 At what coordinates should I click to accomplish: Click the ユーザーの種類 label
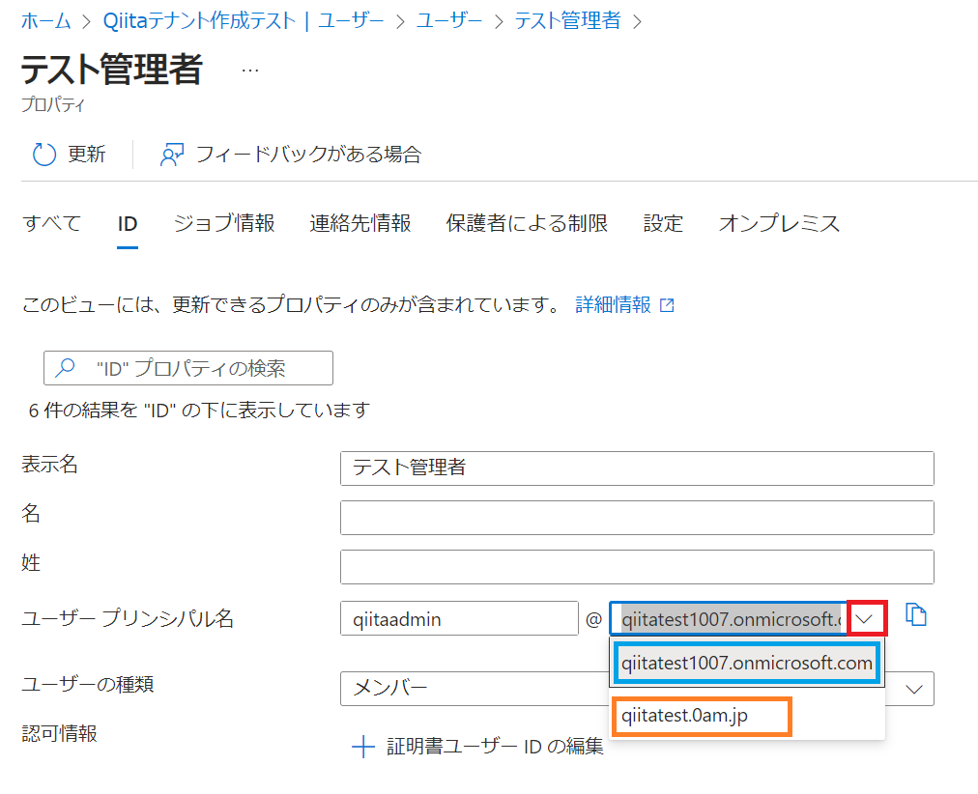click(88, 684)
